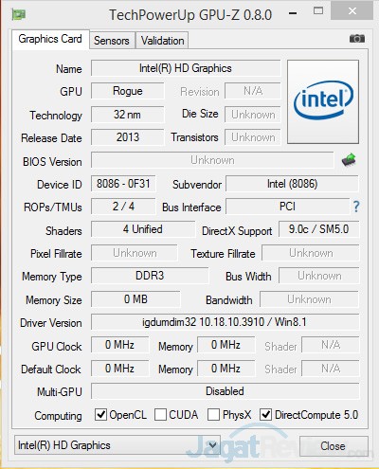
Task: Toggle the OpenCL checkbox
Action: [x=100, y=414]
